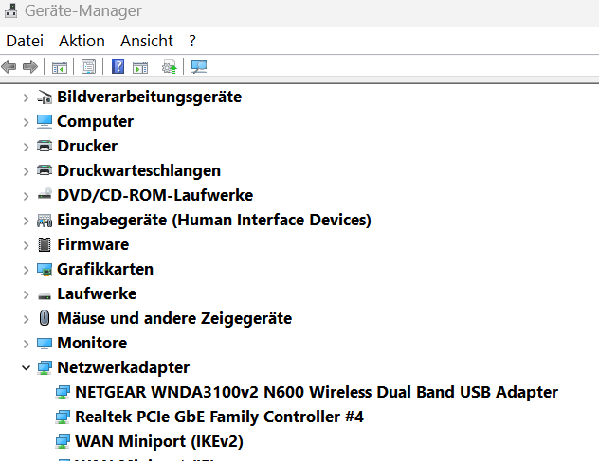This screenshot has height=461, width=599.
Task: Open the Properties toolbar icon
Action: pyautogui.click(x=88, y=67)
